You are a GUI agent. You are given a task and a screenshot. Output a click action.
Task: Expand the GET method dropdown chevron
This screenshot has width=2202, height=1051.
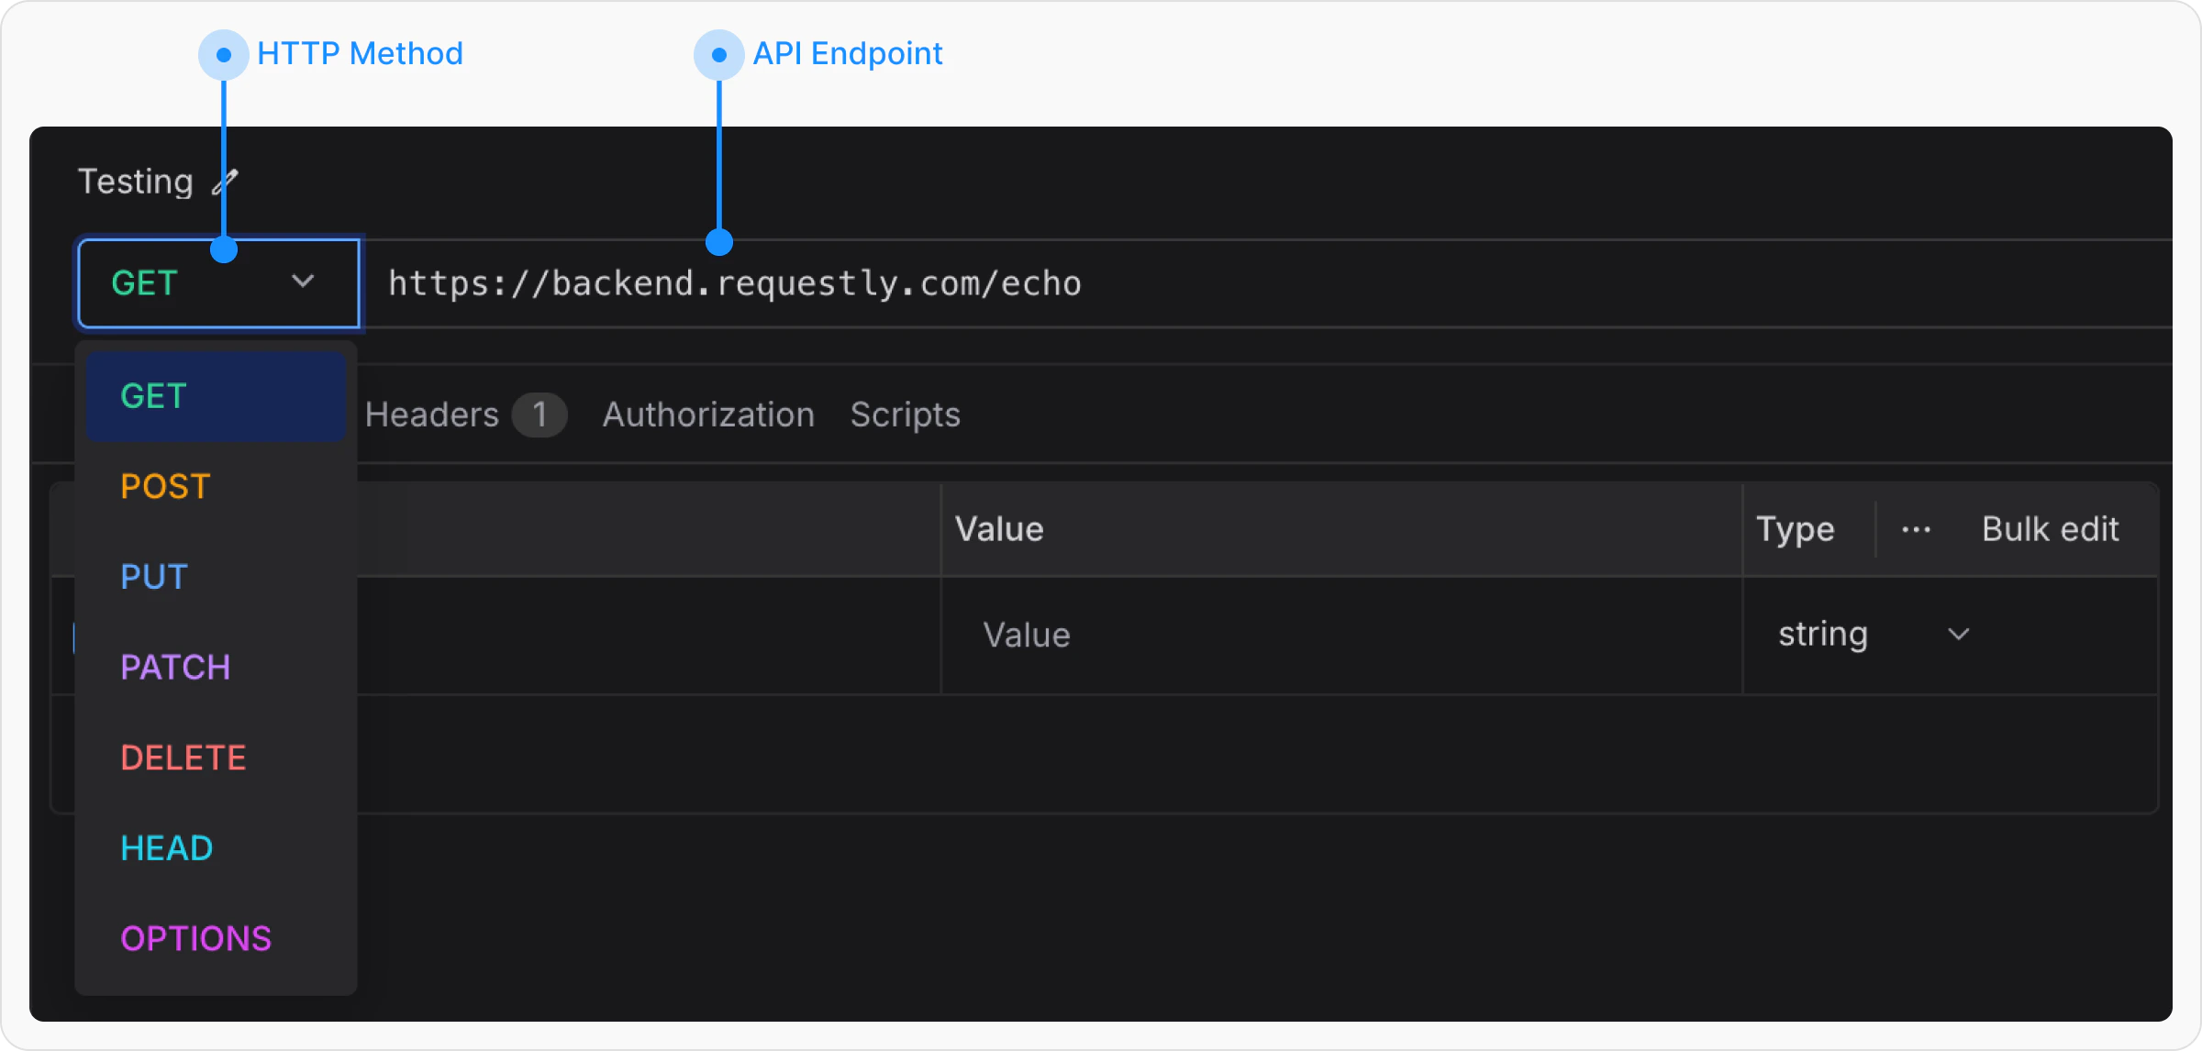(x=303, y=282)
